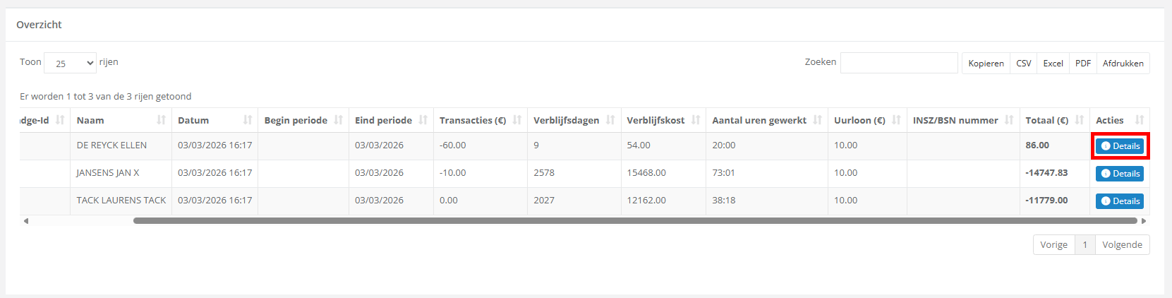Viewport: 1172px width, 298px height.
Task: Open Details for JANSENS JAN X
Action: [1120, 174]
